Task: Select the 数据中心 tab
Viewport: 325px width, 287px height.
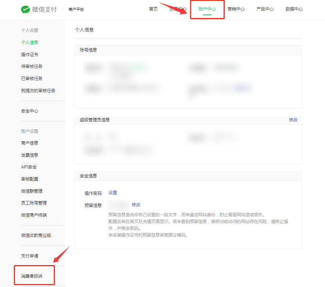Action: (294, 9)
